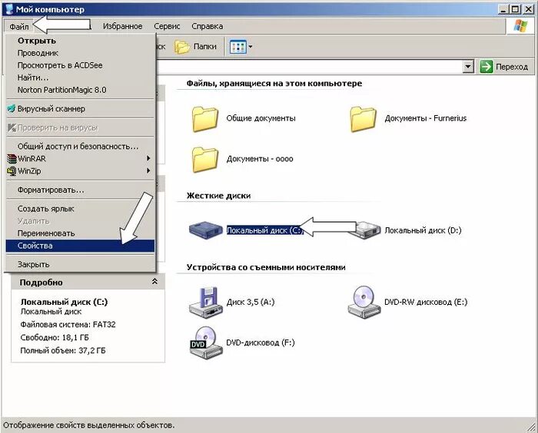
Task: Select Просмотреть в ACDSee entry
Action: (80, 65)
